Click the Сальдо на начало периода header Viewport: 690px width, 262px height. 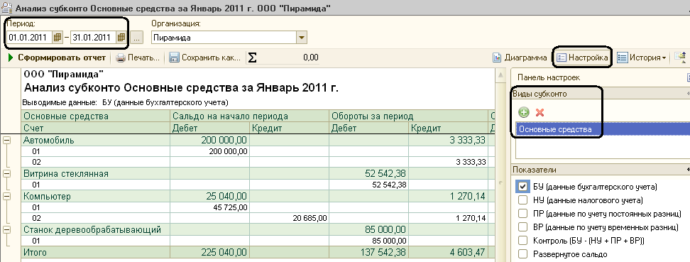pyautogui.click(x=249, y=116)
